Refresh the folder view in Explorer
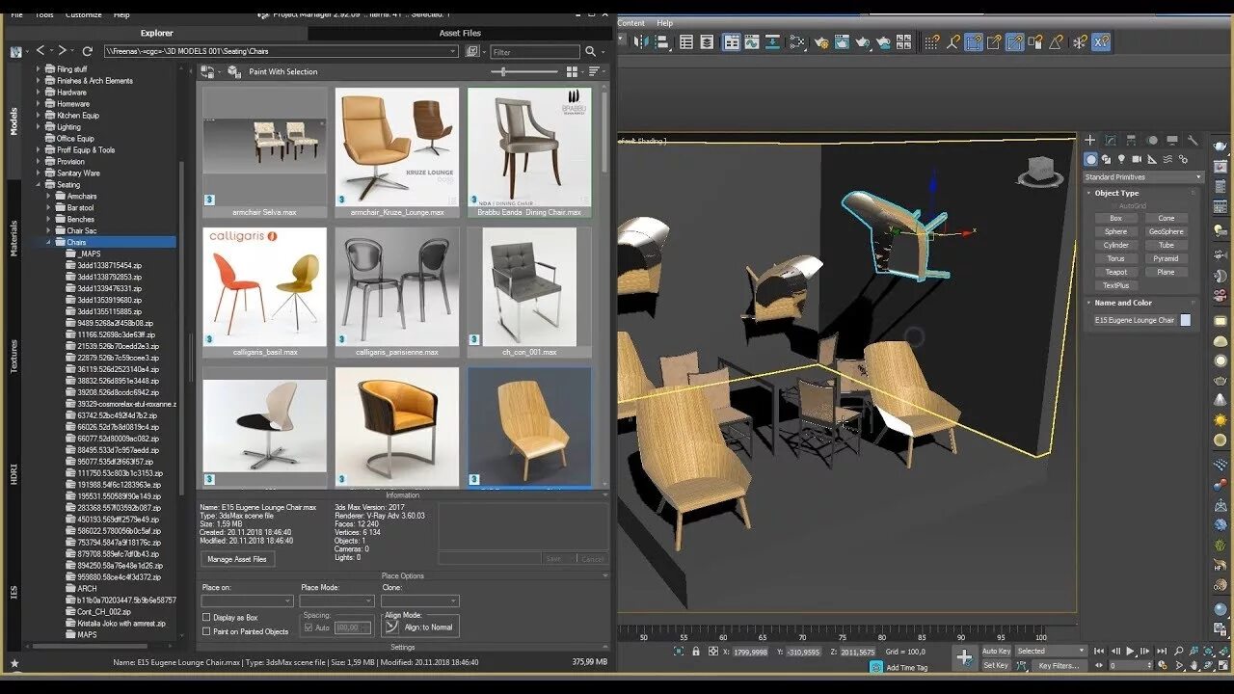 coord(87,51)
